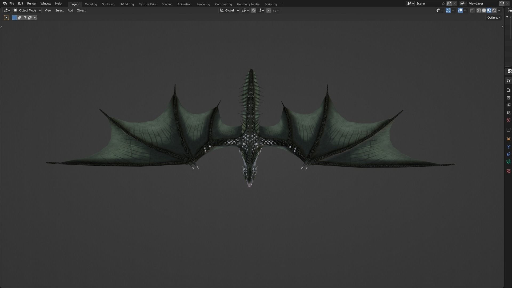Choose Intersect selection mode icon

pos(35,18)
